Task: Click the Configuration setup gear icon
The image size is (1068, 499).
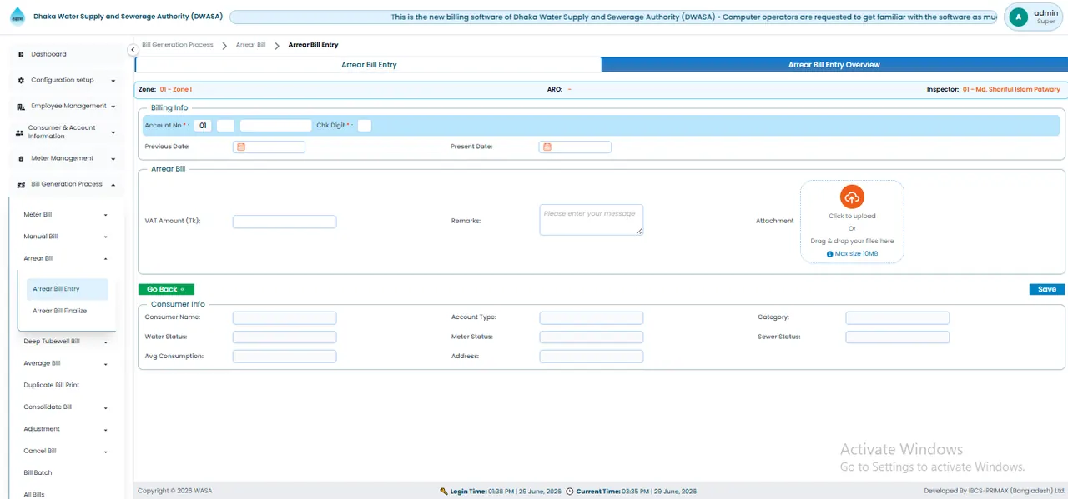Action: coord(21,80)
